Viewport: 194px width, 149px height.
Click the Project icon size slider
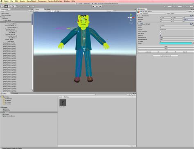pyautogui.click(x=132, y=146)
